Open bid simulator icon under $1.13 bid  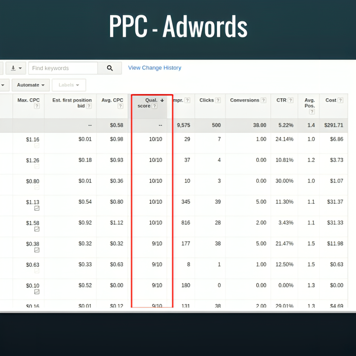pyautogui.click(x=37, y=208)
